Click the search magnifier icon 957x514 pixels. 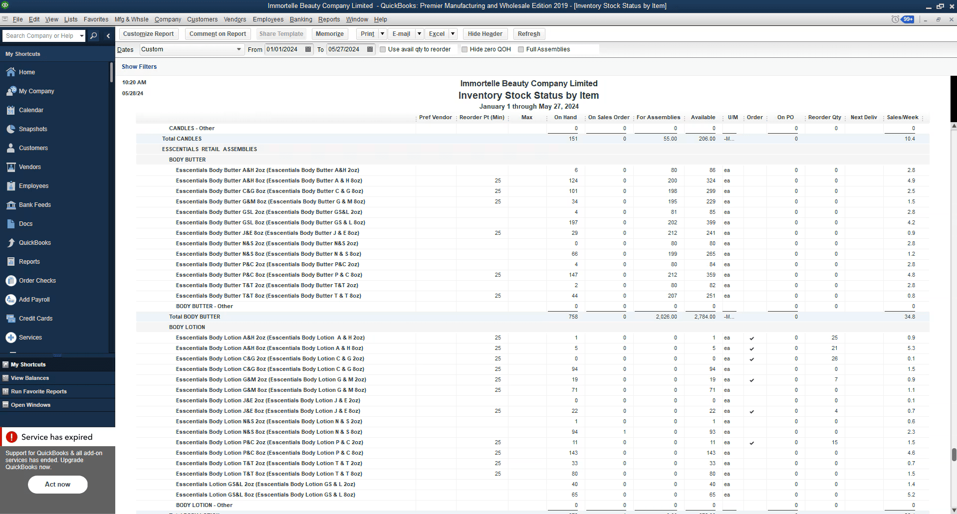[93, 36]
